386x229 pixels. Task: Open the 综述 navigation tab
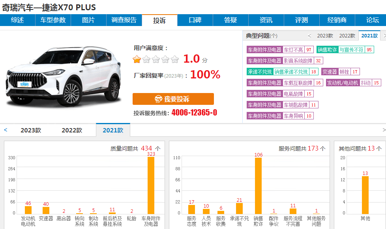pos(17,20)
